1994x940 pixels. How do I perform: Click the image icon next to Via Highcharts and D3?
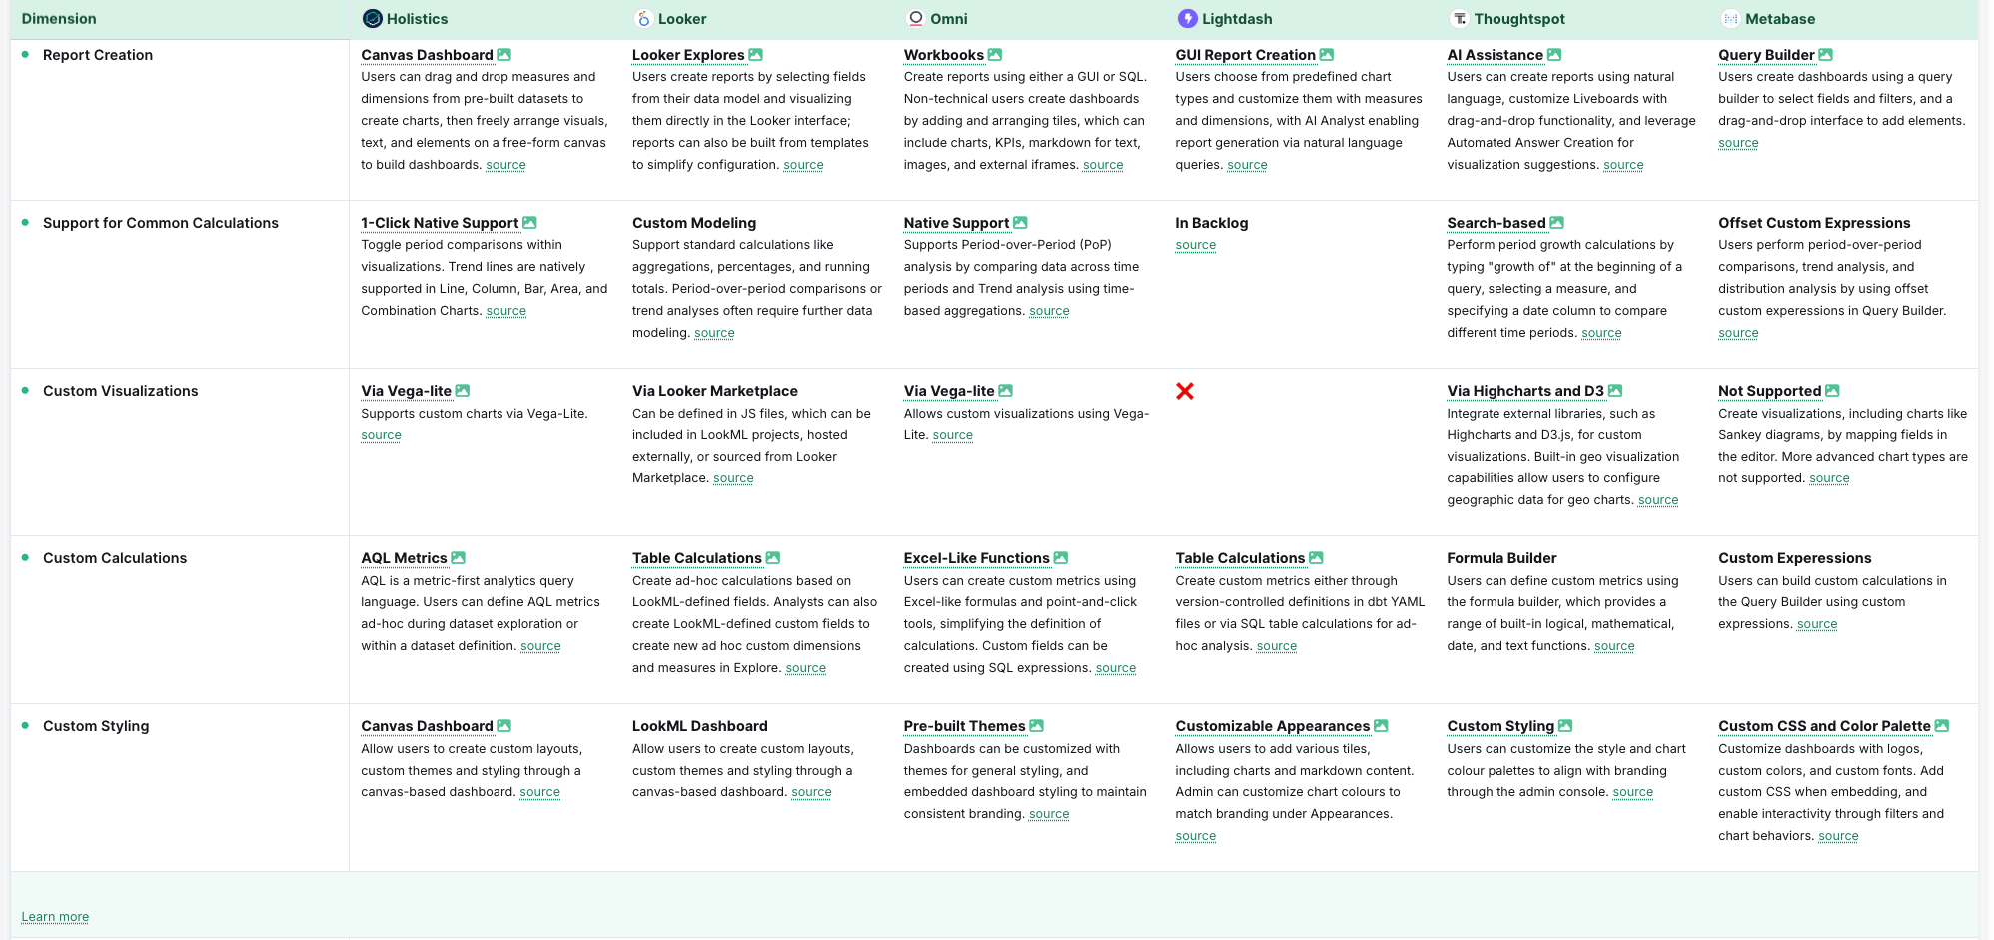pos(1615,391)
